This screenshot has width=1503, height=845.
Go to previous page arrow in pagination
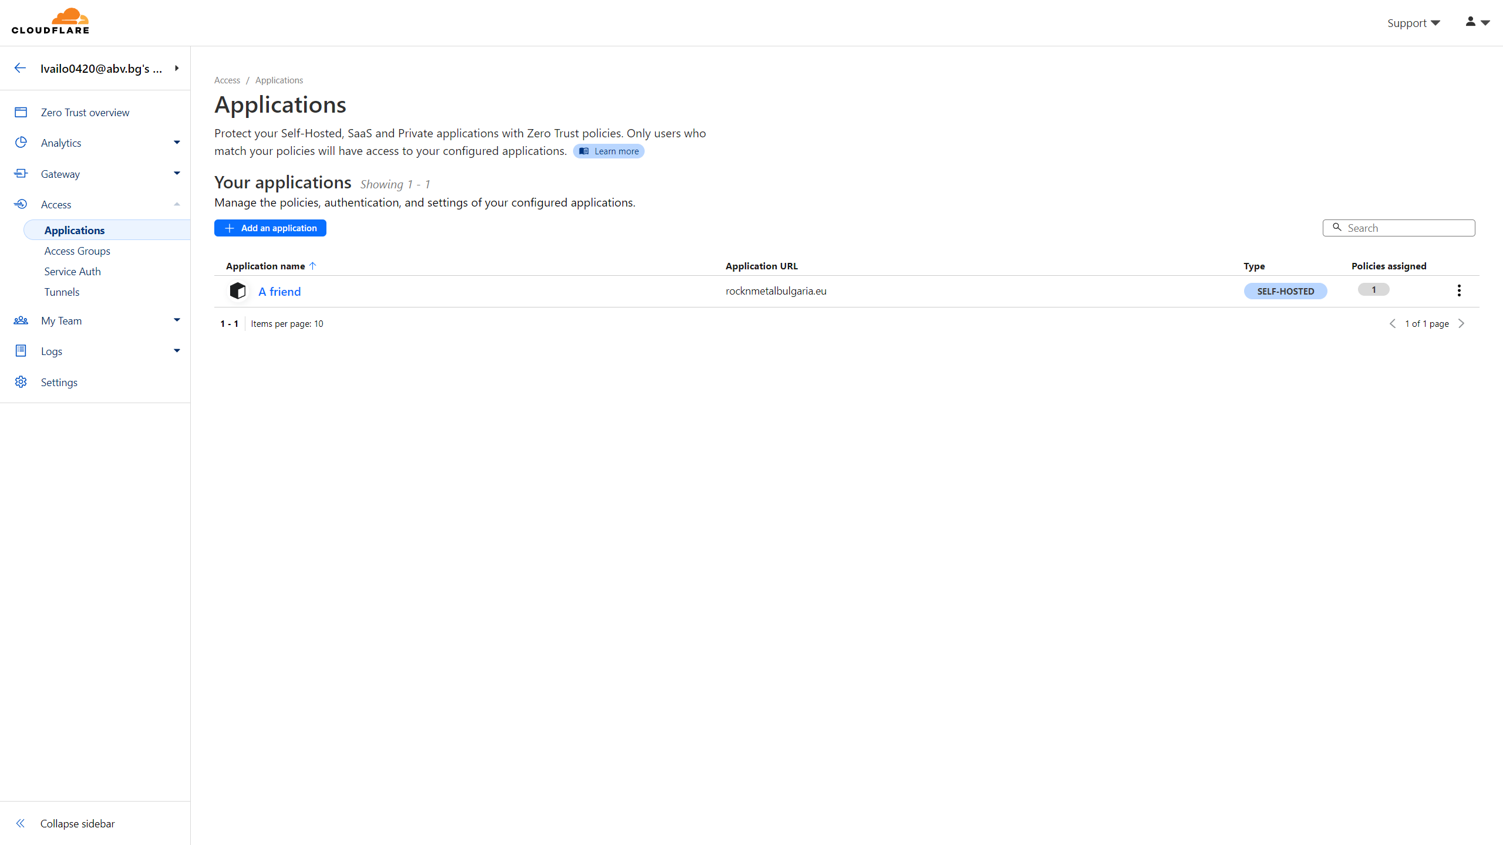click(x=1392, y=323)
